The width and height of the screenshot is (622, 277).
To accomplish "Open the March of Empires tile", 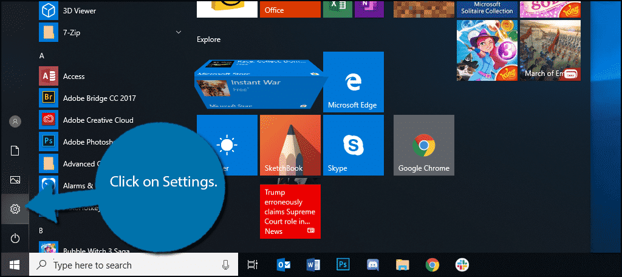I will pos(550,51).
